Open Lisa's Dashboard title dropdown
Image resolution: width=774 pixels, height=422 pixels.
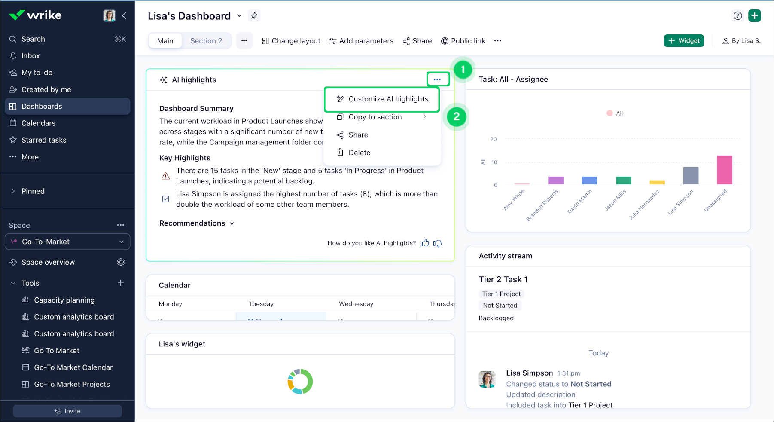239,16
